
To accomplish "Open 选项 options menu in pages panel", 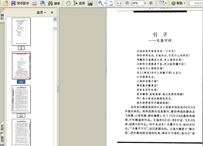I will [41, 13].
